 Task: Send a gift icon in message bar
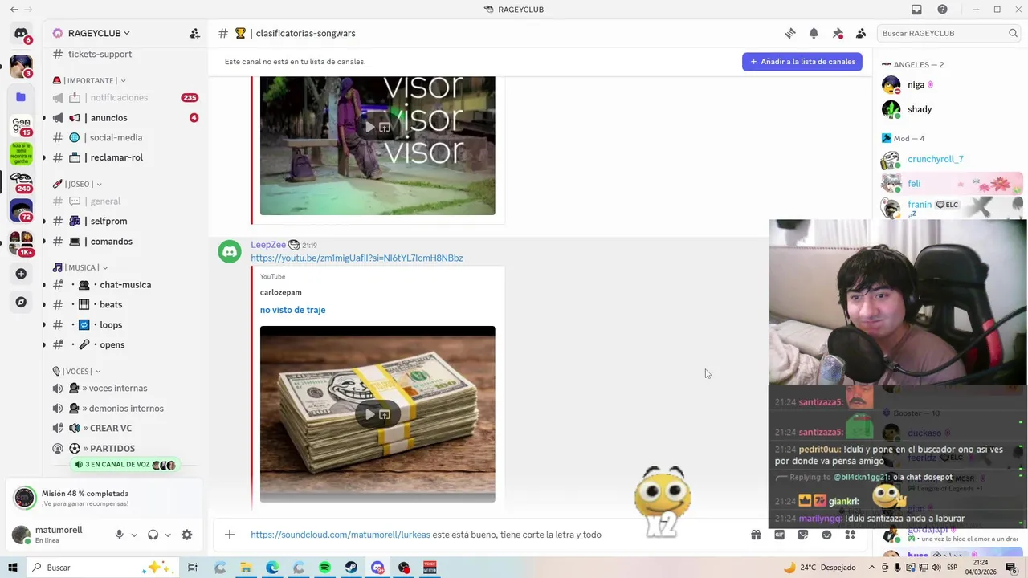[x=756, y=535]
